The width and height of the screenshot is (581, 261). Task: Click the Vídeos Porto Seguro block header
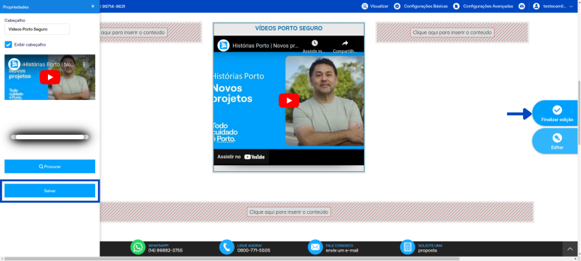point(288,28)
